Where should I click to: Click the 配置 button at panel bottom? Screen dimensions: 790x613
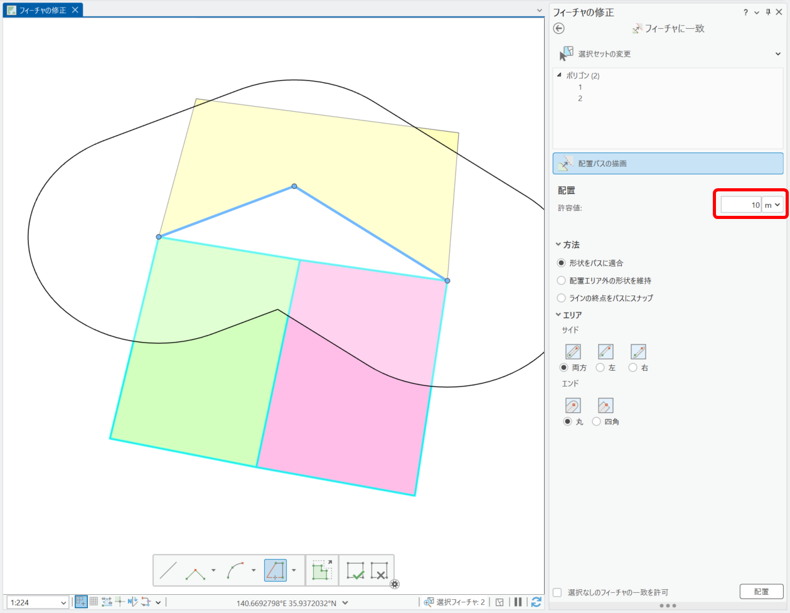(x=761, y=592)
